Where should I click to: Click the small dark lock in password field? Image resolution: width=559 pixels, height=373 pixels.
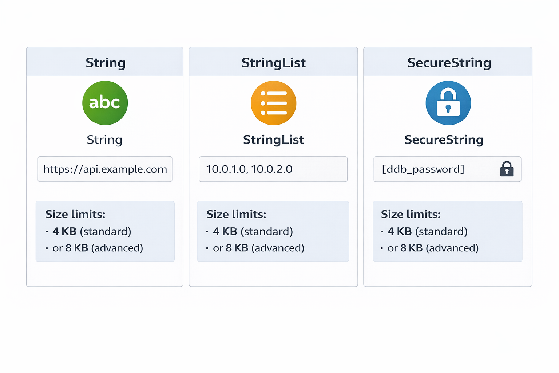coord(507,169)
